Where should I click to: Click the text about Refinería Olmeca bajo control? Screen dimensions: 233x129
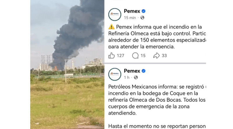point(157,37)
